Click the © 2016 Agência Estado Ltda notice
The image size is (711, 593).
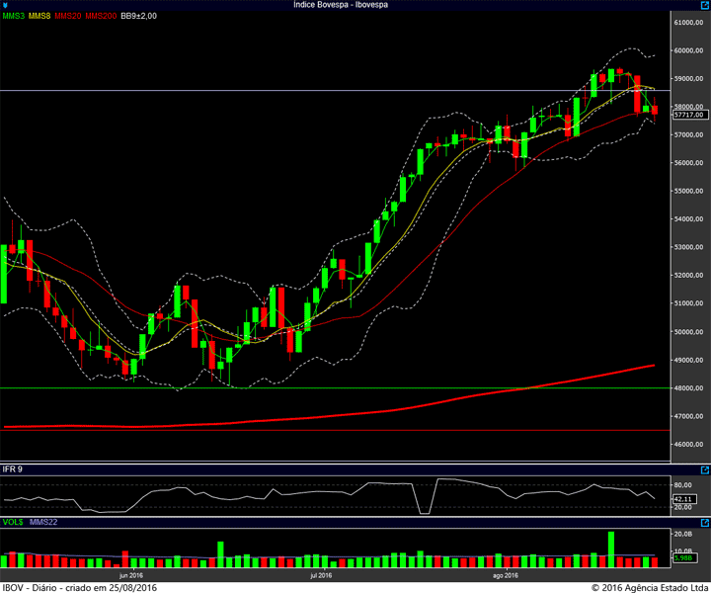tap(650, 587)
